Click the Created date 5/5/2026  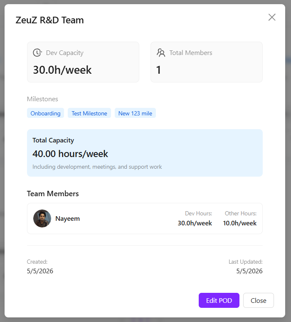coord(40,271)
